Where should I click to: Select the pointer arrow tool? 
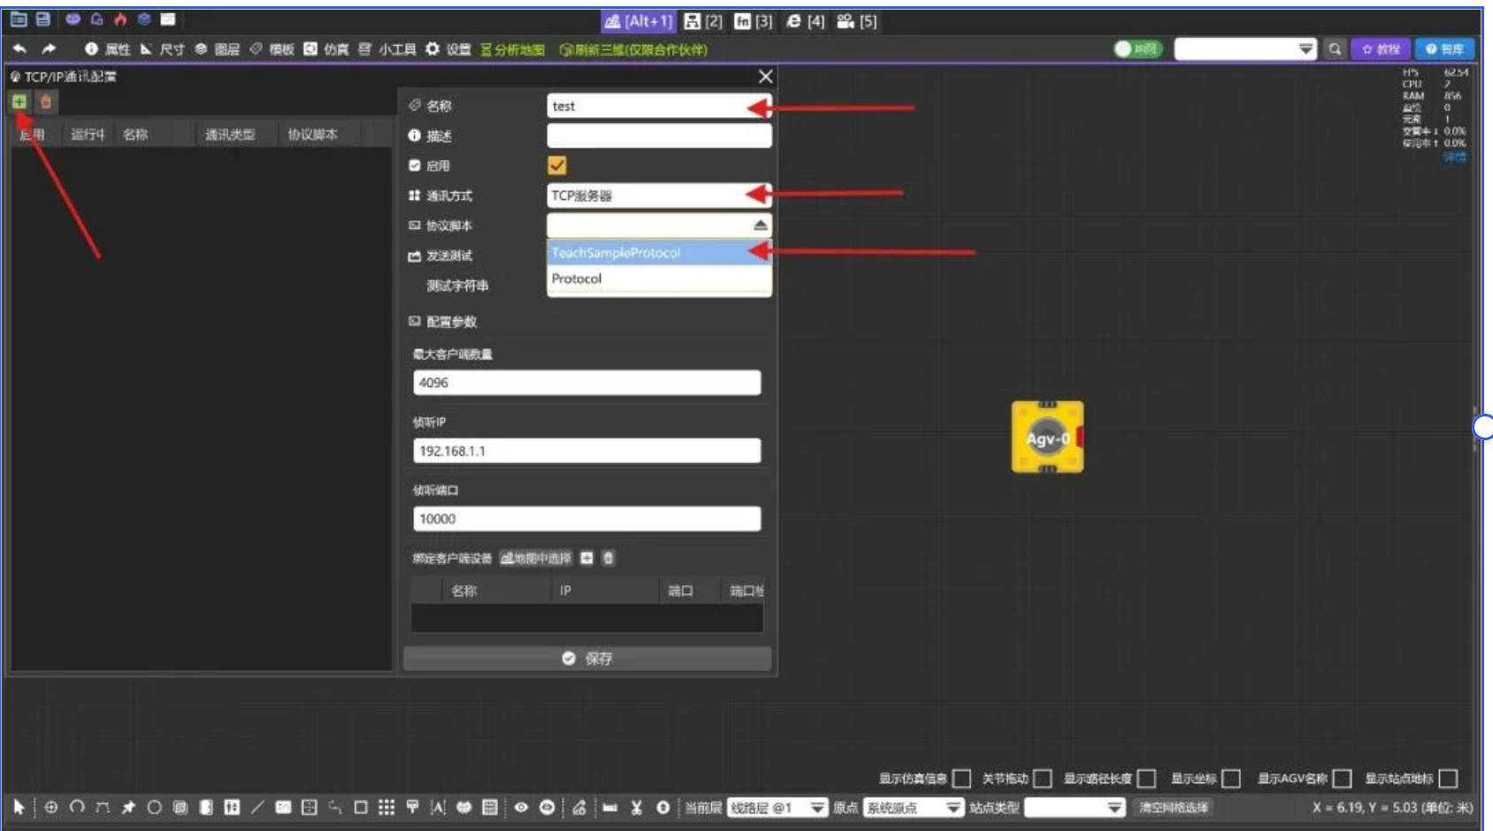(x=19, y=806)
